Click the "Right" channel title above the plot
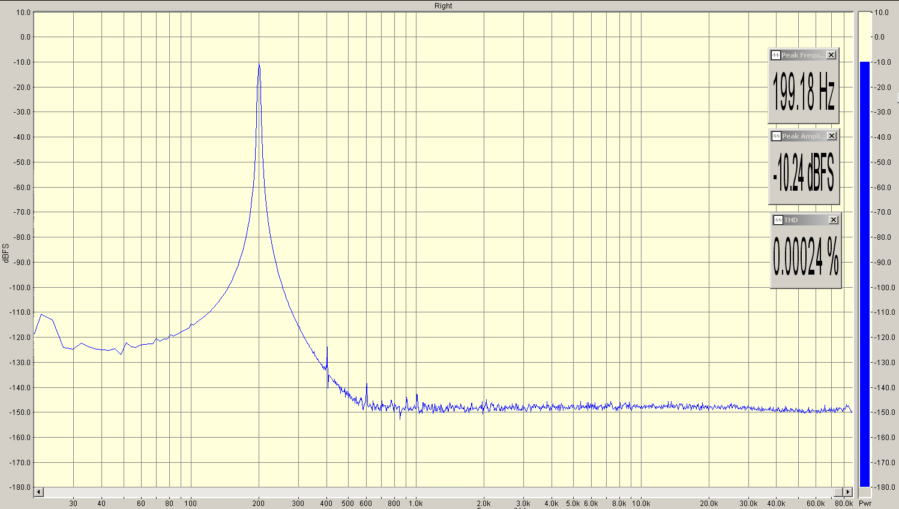This screenshot has width=899, height=509. (x=443, y=6)
